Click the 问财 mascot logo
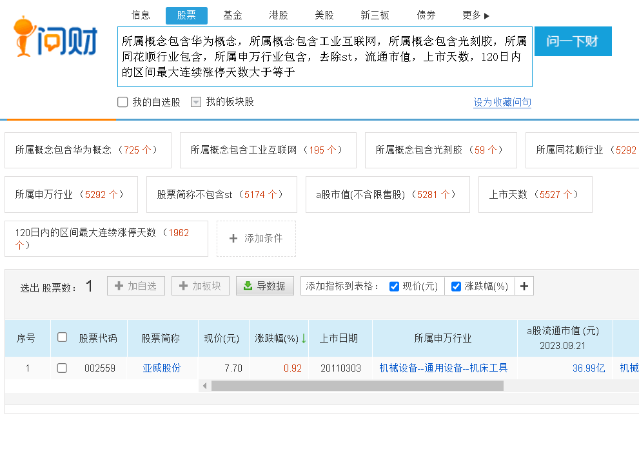 tap(56, 37)
